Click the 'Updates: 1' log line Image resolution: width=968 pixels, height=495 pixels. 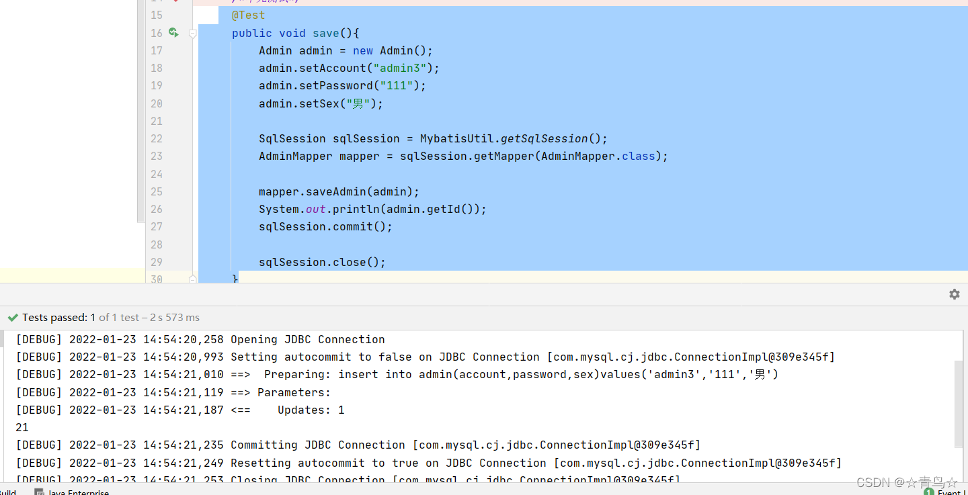coord(180,410)
